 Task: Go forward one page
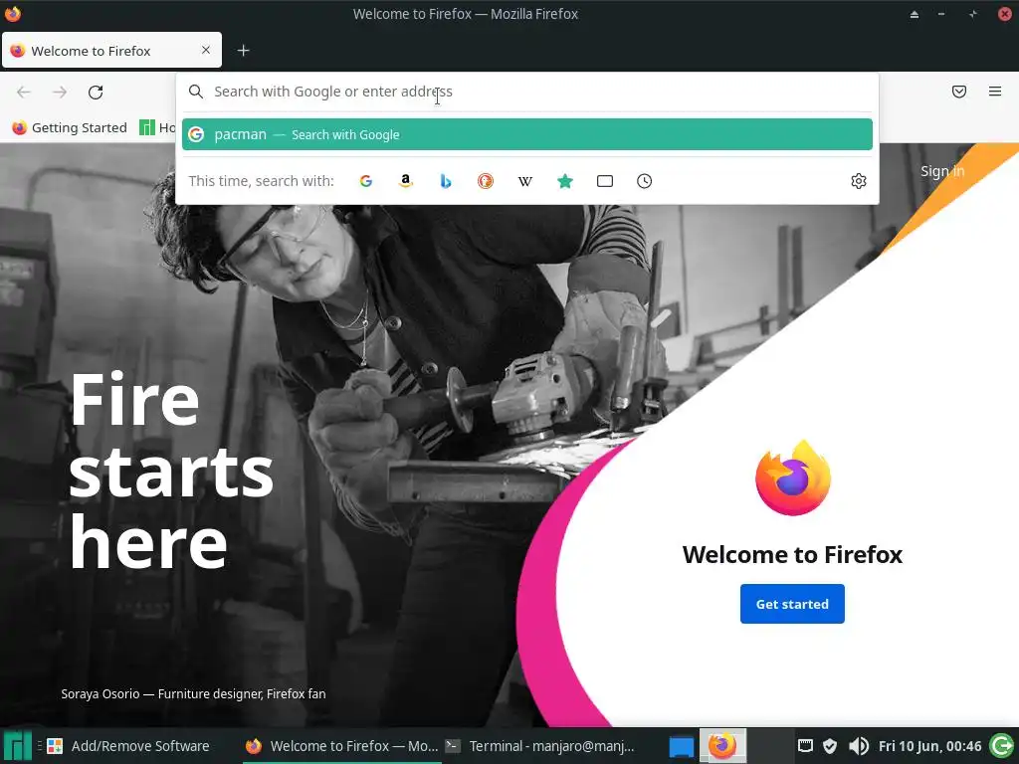point(60,93)
